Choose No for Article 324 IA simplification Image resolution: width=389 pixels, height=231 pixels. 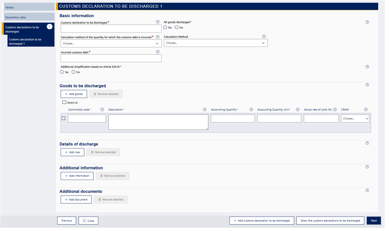73,72
